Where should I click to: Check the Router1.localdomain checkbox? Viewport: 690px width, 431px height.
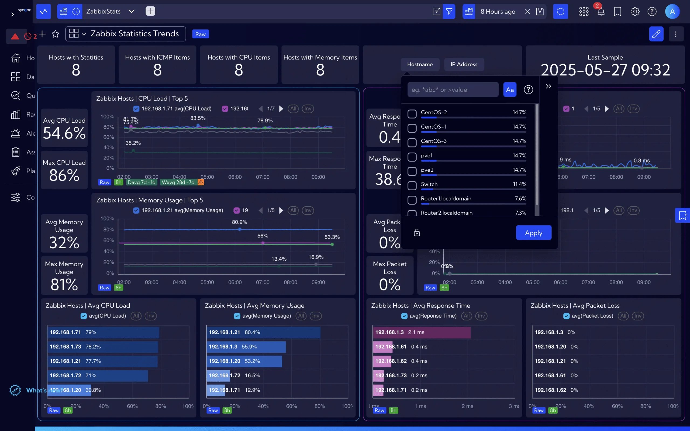point(412,200)
